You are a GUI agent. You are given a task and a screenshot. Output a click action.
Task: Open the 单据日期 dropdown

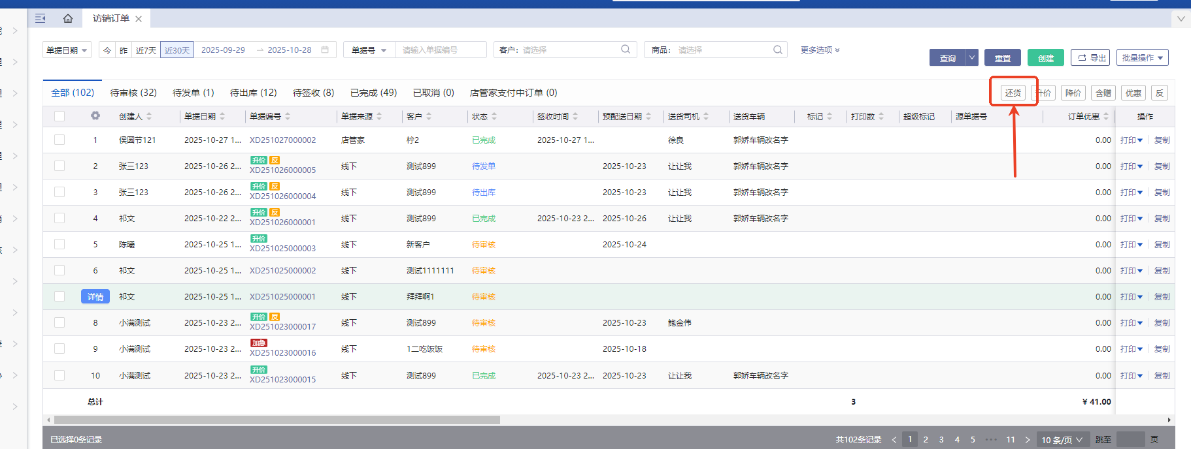click(67, 50)
